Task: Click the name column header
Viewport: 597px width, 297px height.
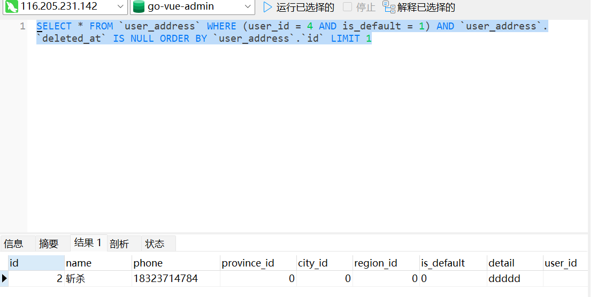Action: pyautogui.click(x=98, y=263)
